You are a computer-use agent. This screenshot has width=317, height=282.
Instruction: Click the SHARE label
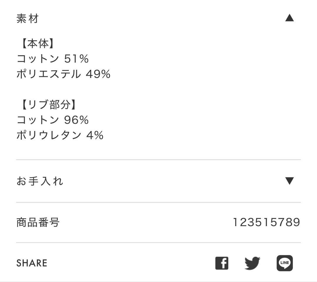tap(32, 263)
